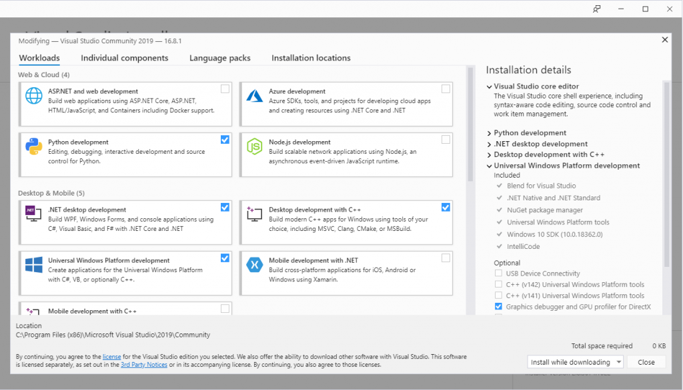
Task: Enable the USB Device Connectivity optional component
Action: click(497, 273)
